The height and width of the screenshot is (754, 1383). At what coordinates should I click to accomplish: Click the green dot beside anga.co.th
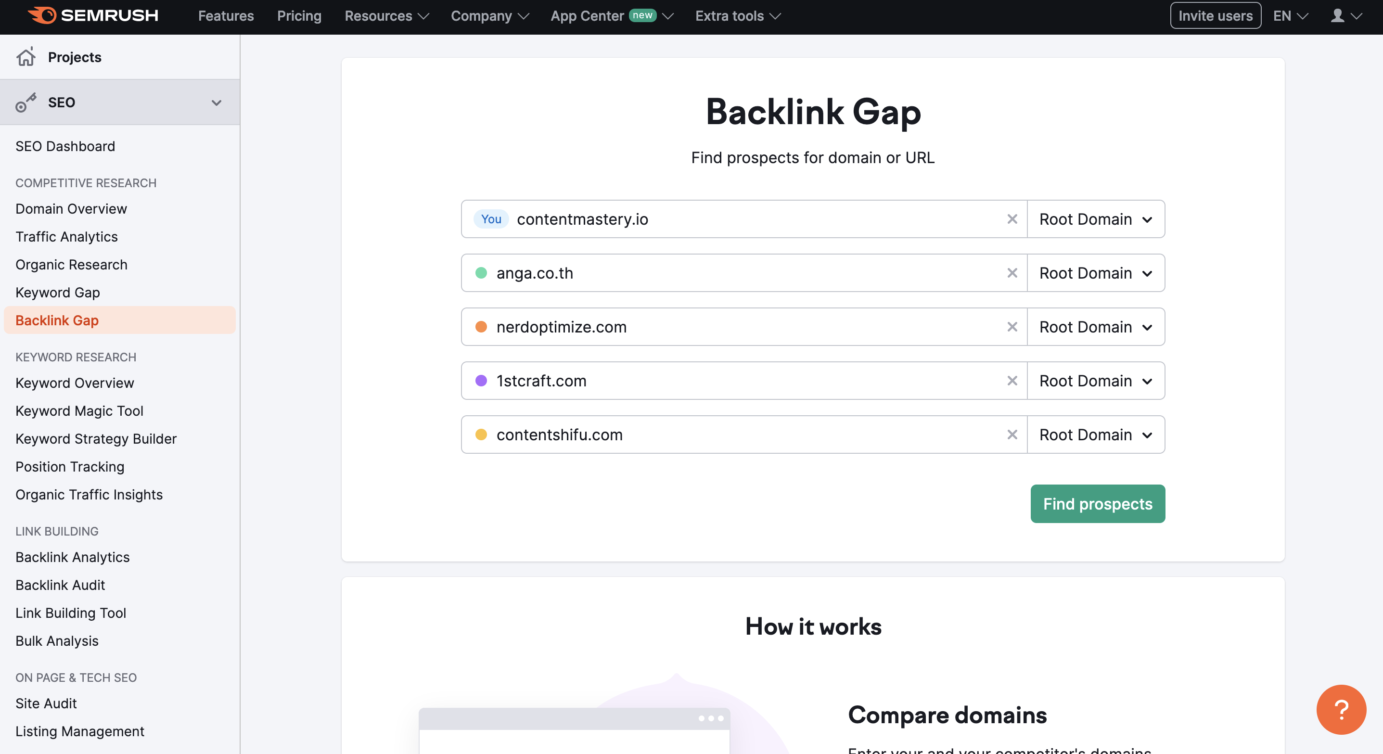(x=481, y=273)
